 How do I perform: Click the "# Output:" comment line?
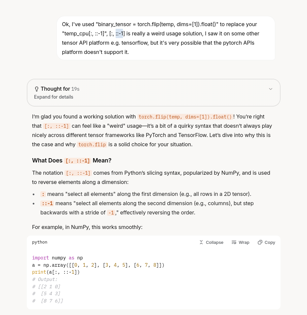[45, 279]
